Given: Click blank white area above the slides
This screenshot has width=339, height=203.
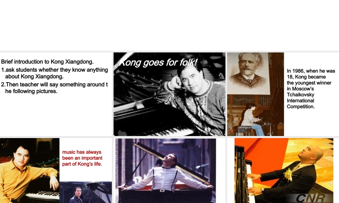Looking at the screenshot, I should (169, 25).
